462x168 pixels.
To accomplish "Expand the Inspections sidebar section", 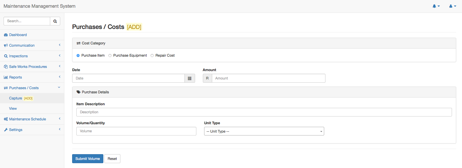I will (x=18, y=56).
